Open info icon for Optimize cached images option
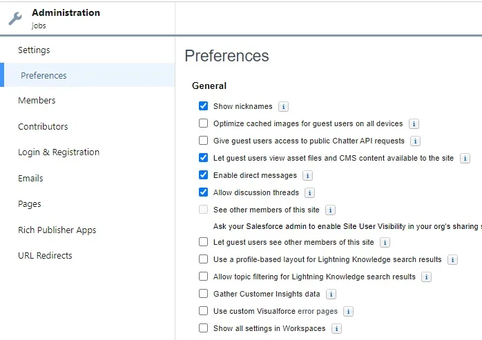The height and width of the screenshot is (340, 482). (x=414, y=123)
